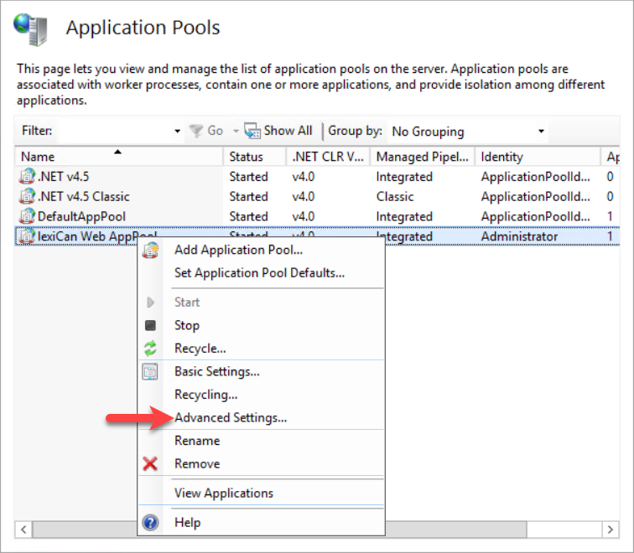Select Recycling from the context menu
This screenshot has height=553, width=634.
pyautogui.click(x=205, y=394)
